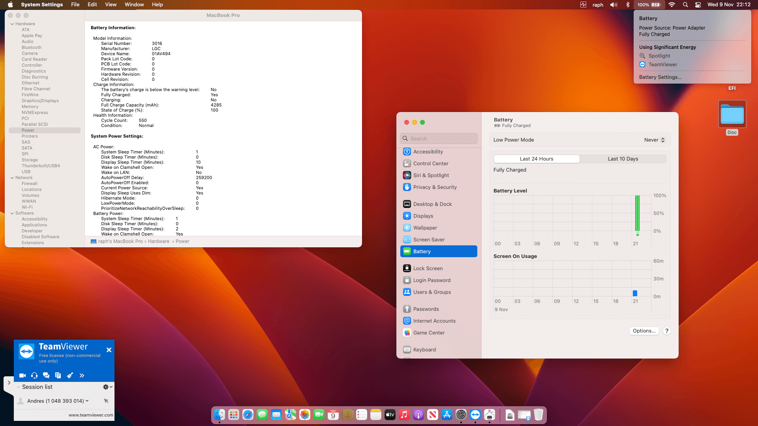Select Wi-Fi under Network
This screenshot has width=758, height=426.
pyautogui.click(x=27, y=207)
